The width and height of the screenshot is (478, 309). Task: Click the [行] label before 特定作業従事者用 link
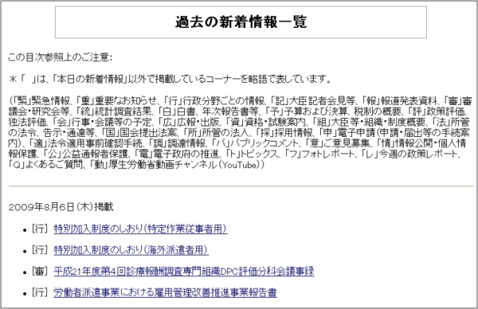coord(40,229)
